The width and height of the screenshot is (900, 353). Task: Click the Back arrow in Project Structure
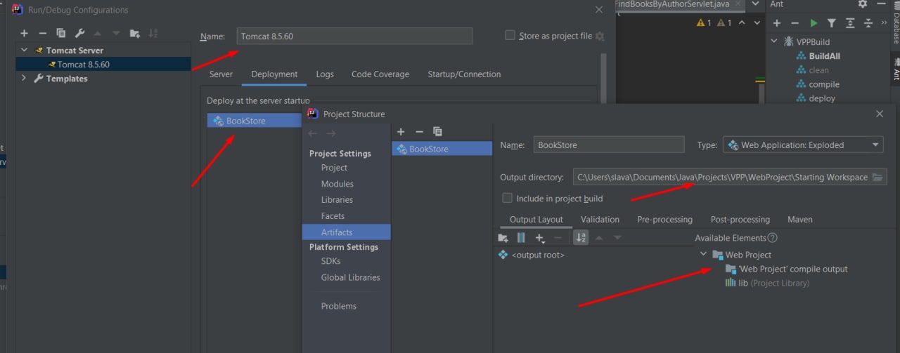[313, 133]
